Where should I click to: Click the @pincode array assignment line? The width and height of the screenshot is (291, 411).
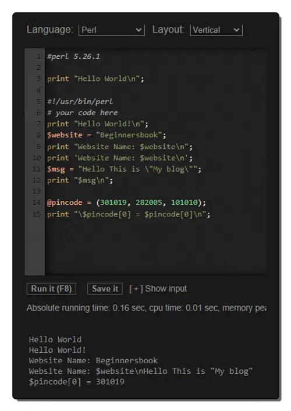tap(126, 203)
